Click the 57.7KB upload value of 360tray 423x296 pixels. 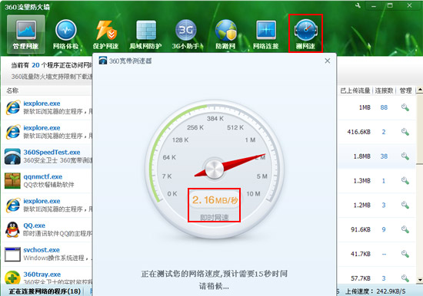tap(361, 278)
